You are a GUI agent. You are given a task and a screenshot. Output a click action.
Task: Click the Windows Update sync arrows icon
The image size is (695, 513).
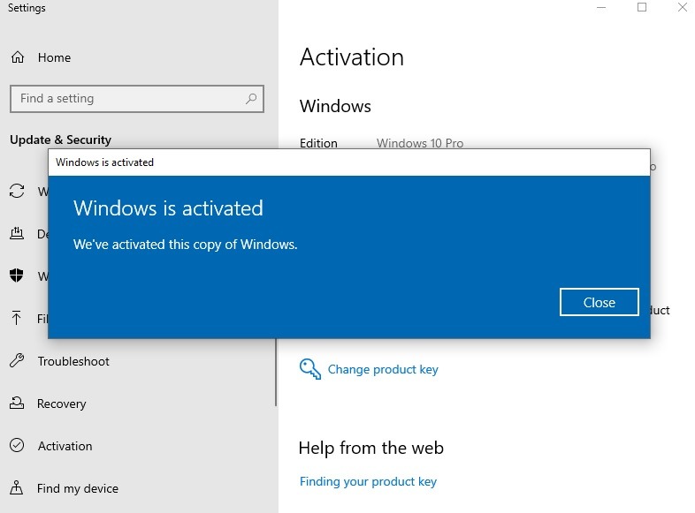tap(17, 192)
